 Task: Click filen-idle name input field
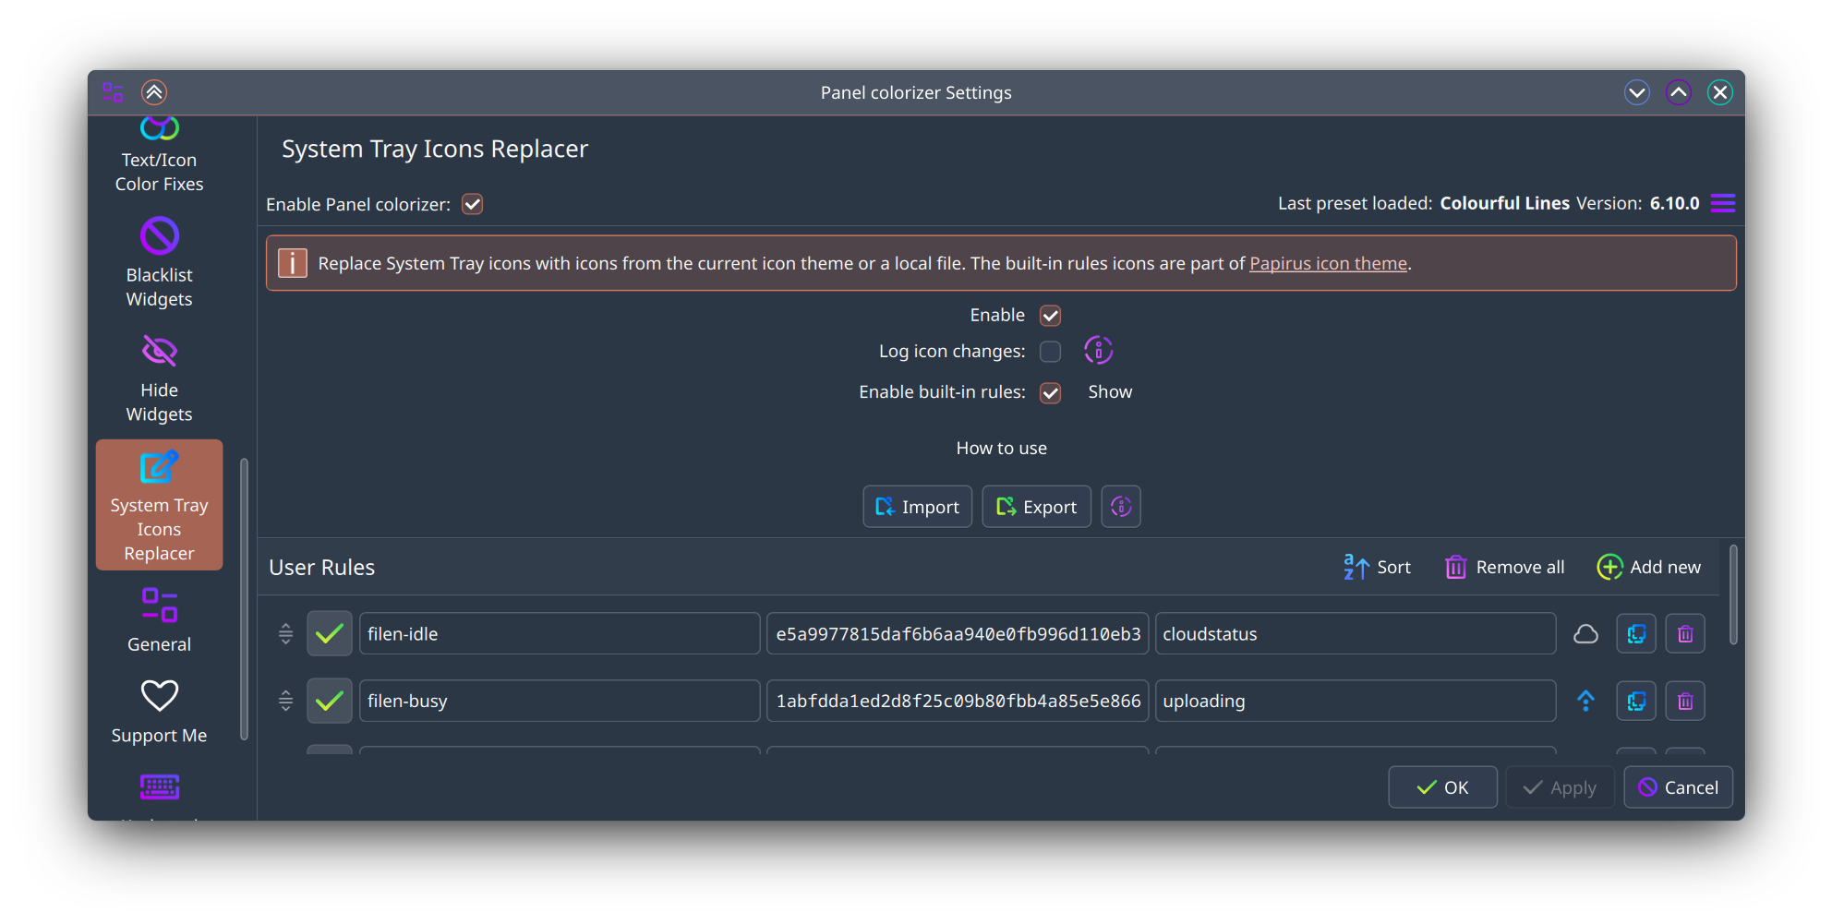click(x=560, y=633)
